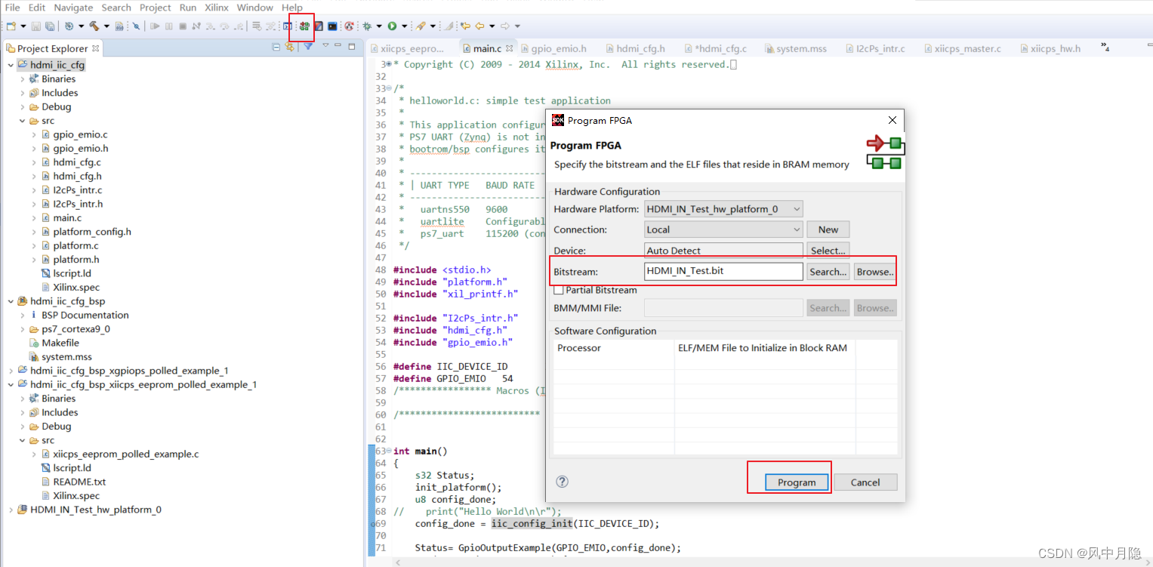This screenshot has width=1153, height=567.
Task: Click the Terminate debug icon
Action: coord(183,26)
